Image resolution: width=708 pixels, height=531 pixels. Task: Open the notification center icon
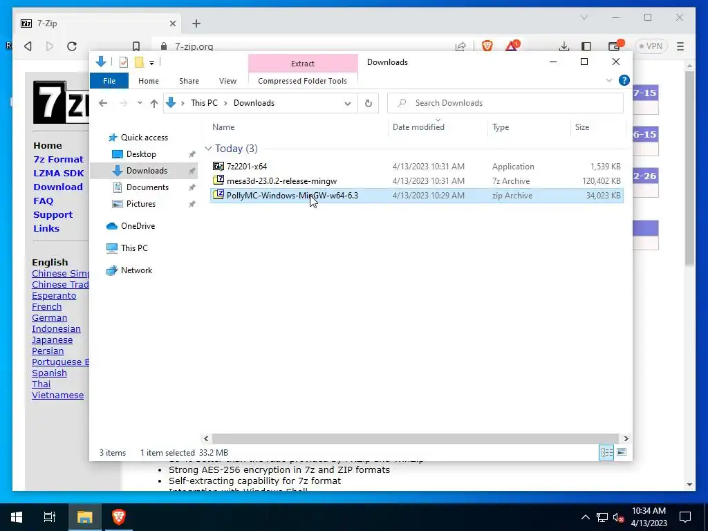click(x=685, y=517)
